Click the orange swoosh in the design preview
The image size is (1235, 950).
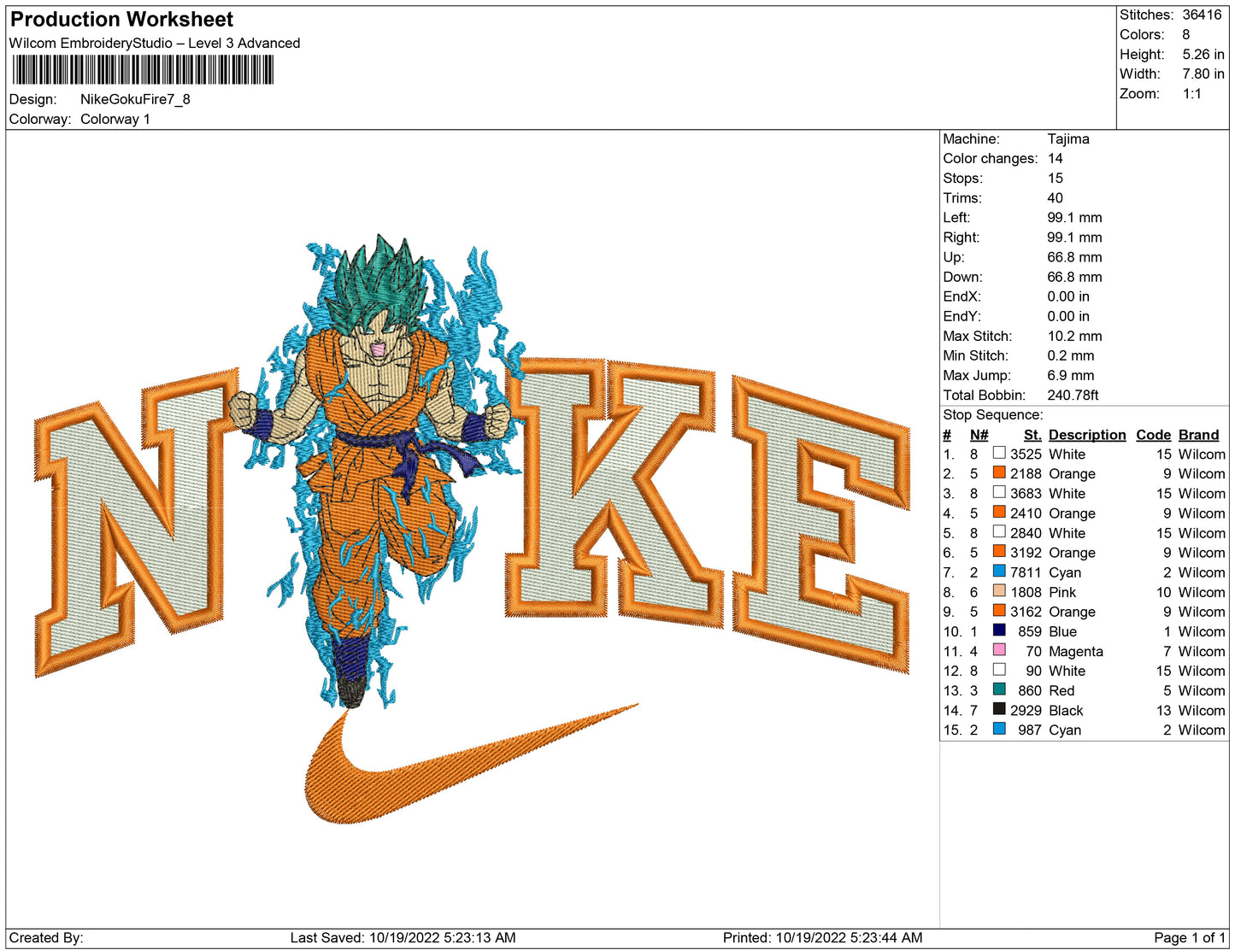pos(471,762)
